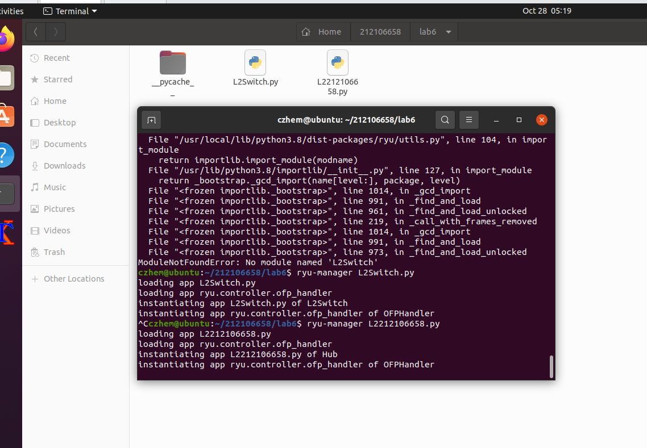Go to Home in Files sidebar
The width and height of the screenshot is (647, 448).
click(76, 101)
